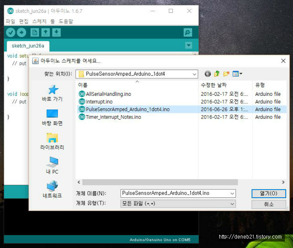This screenshot has height=248, width=293.
Task: Click the Upload arrow icon in Arduino toolbar
Action: coord(21,32)
